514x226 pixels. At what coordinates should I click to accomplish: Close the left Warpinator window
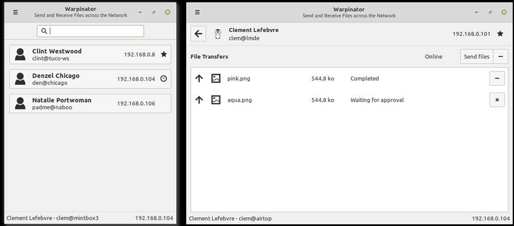coord(168,12)
